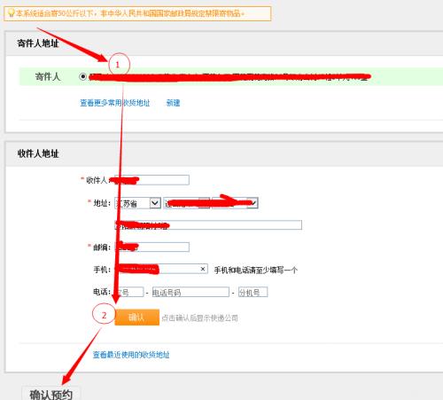Focus the 收件人 name input field
Image resolution: width=443 pixels, height=400 pixels.
click(152, 180)
